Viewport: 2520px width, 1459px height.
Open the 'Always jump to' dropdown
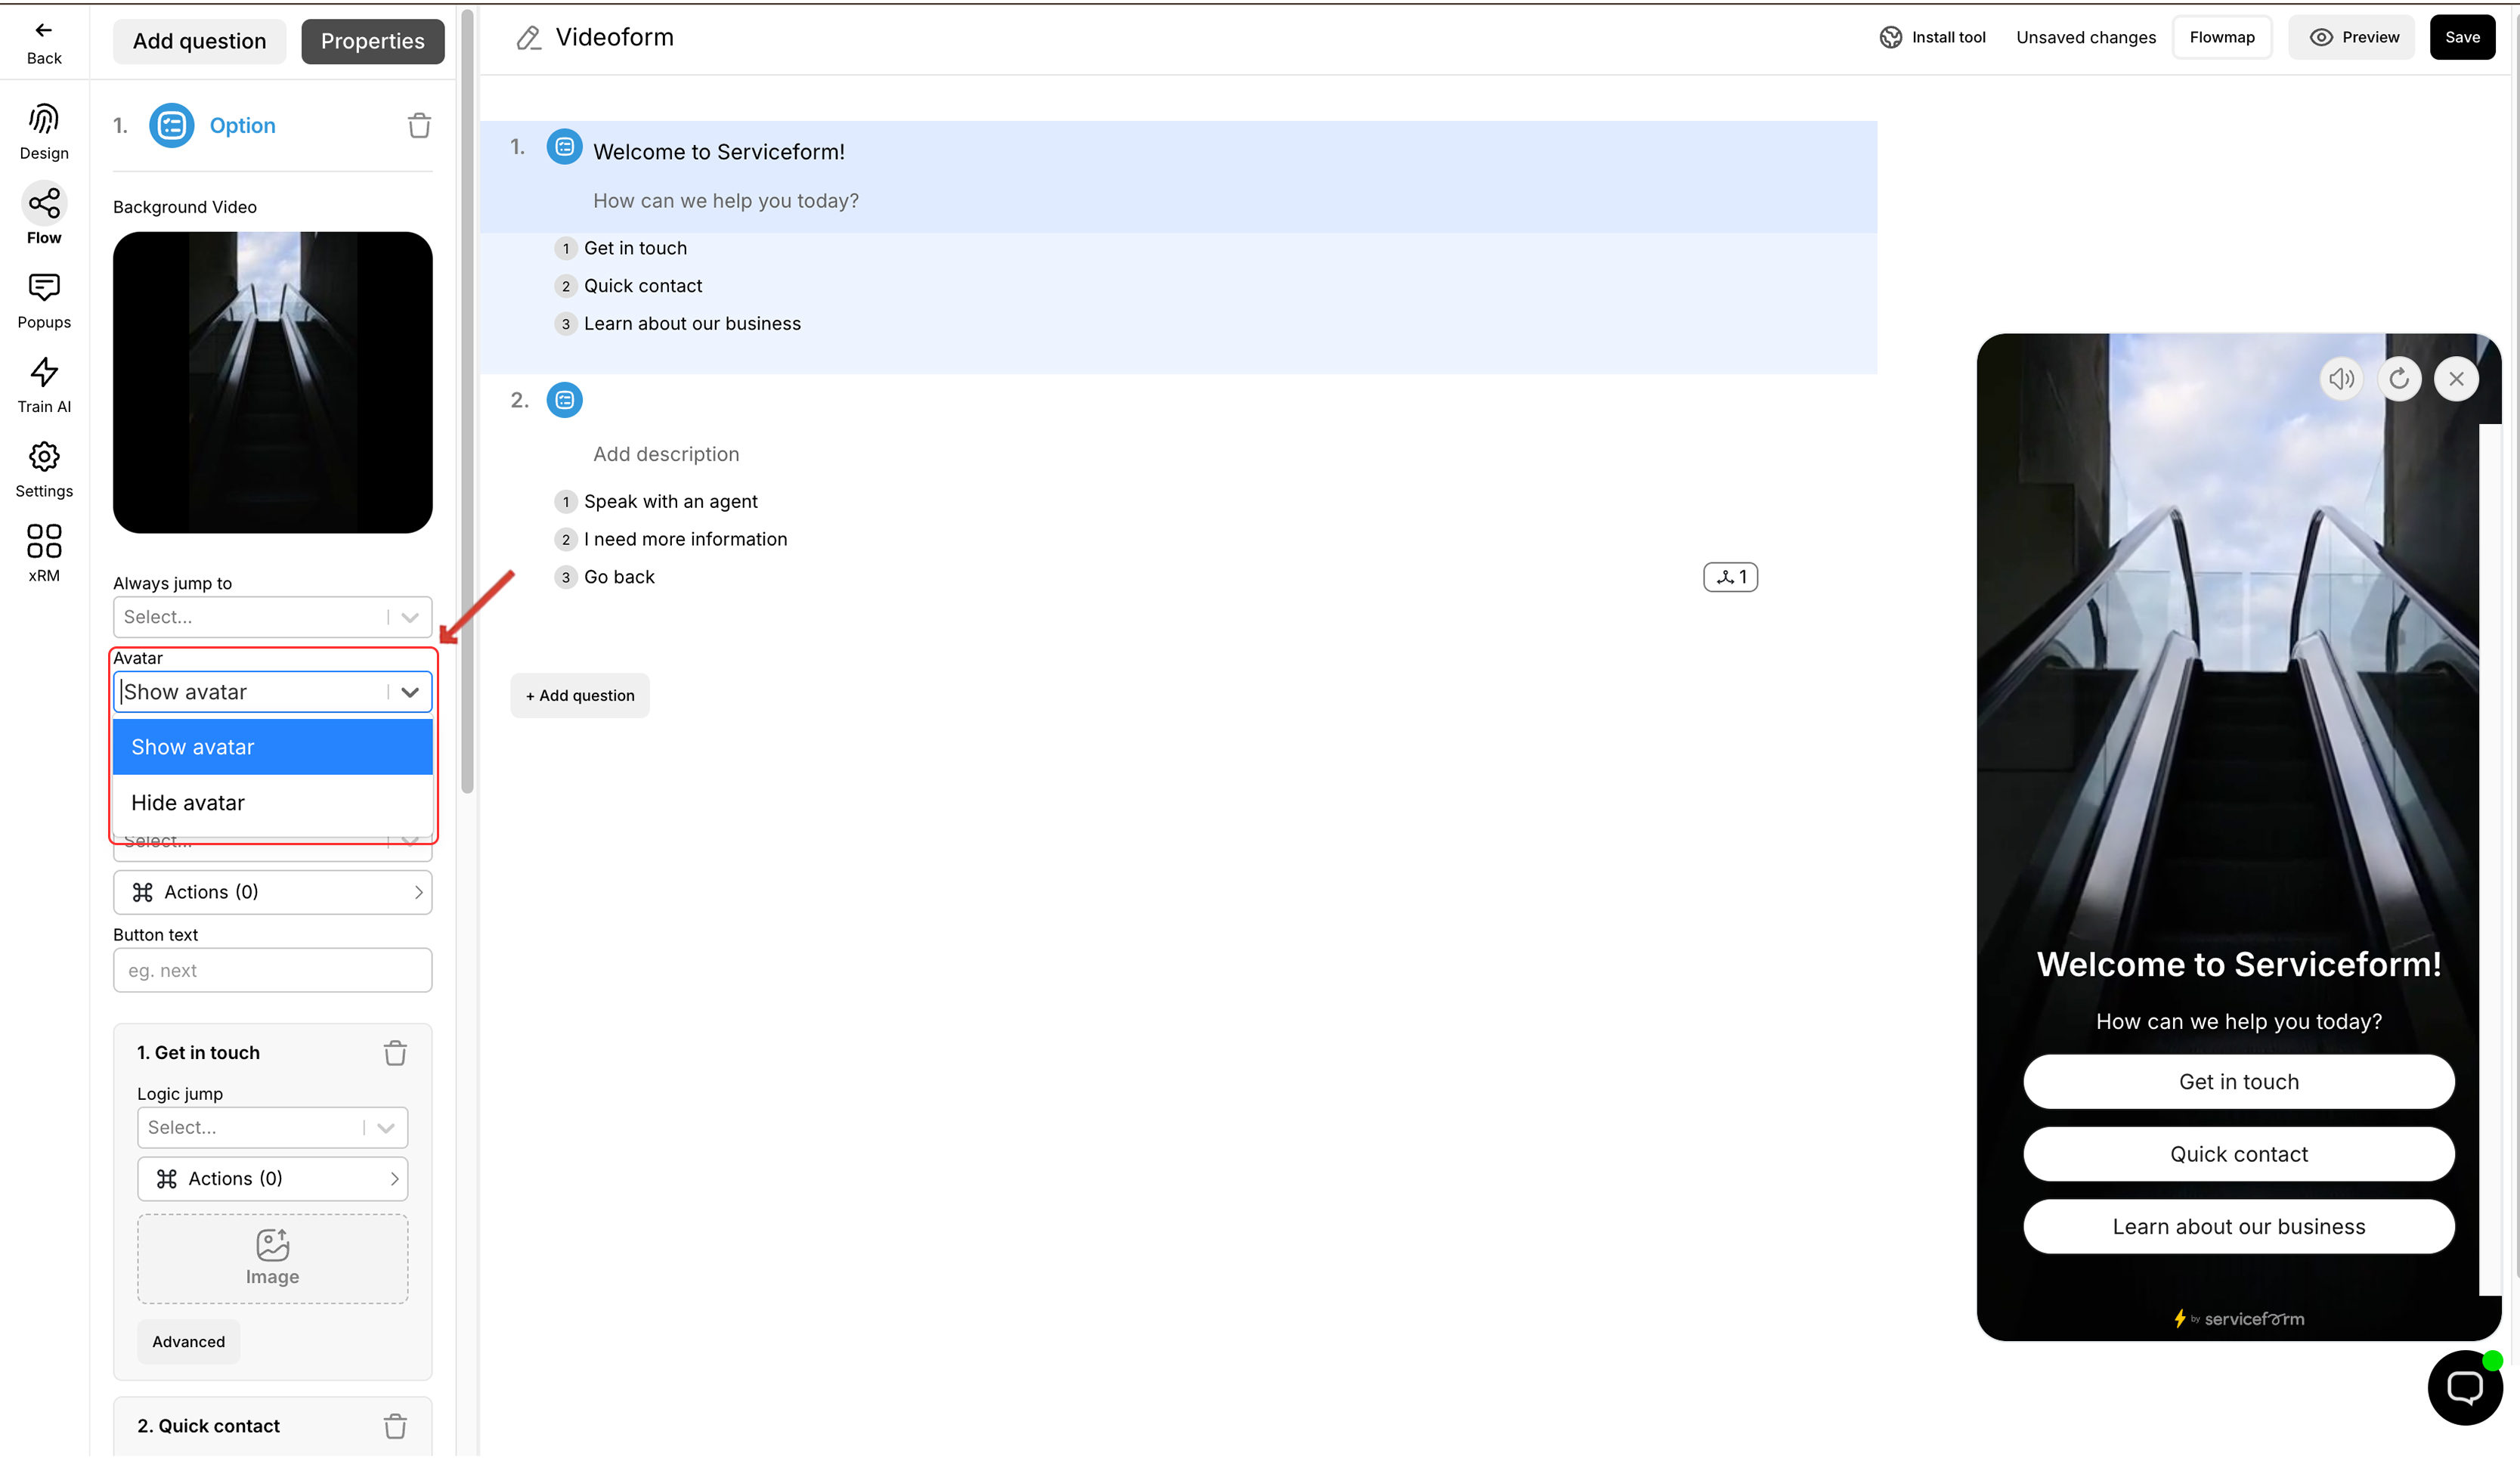click(x=272, y=617)
